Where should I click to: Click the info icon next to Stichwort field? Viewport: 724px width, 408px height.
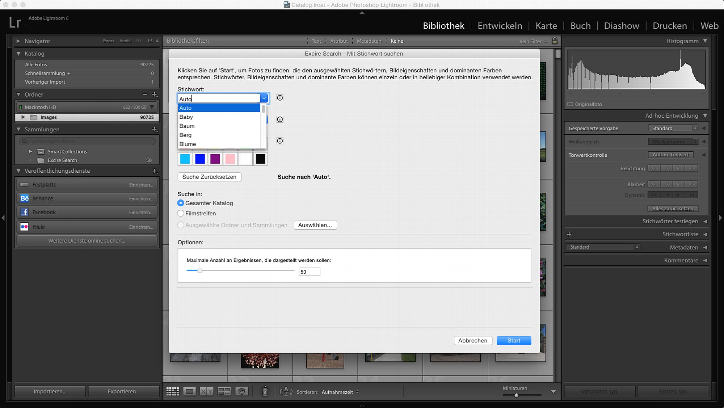(x=280, y=98)
